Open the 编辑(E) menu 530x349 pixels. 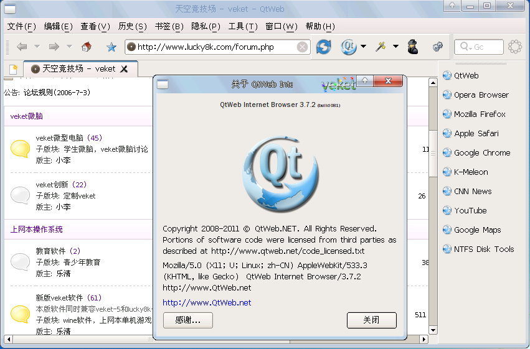[58, 26]
